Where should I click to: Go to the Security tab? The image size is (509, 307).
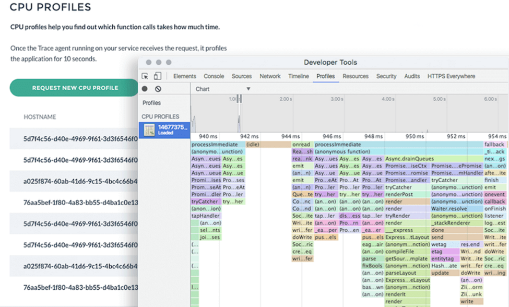click(386, 76)
